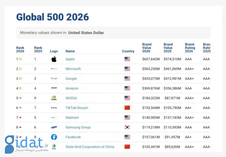Click the South Korea flag icon

[127, 127]
